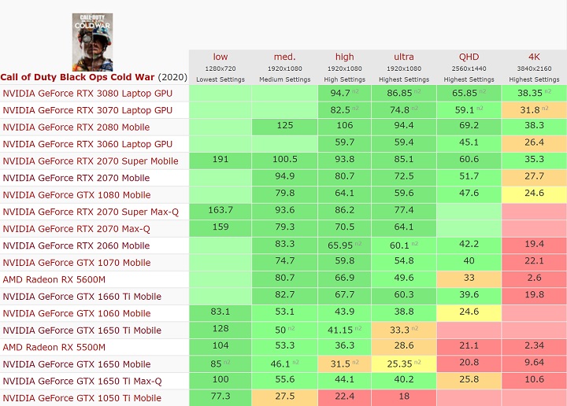567x406 pixels.
Task: Click the 4K column header
Action: (x=534, y=57)
